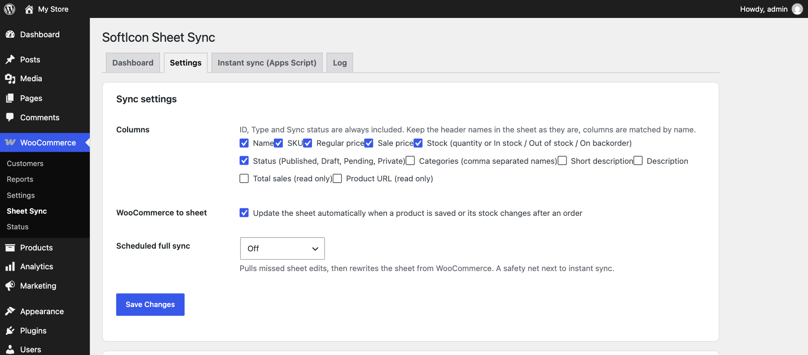Open Instant sync (Apps Script) tab
Screen dimensions: 808x355
point(267,63)
